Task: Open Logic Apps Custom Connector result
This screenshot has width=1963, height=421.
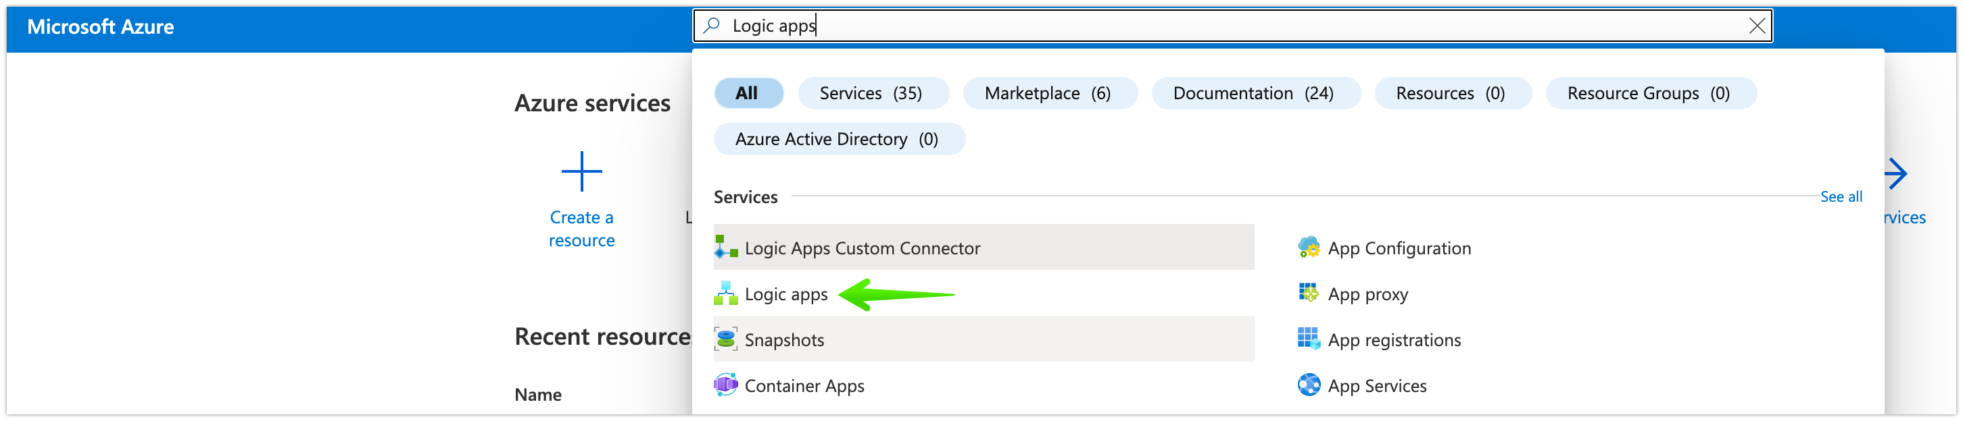Action: coord(984,247)
